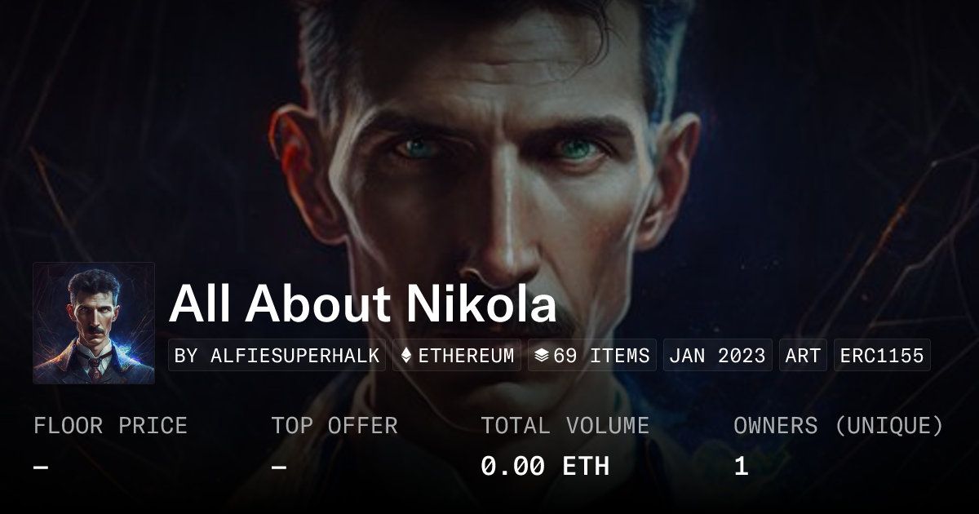Select the JAN 2023 creation date badge
Viewport: 979px width, 514px height.
coord(717,356)
